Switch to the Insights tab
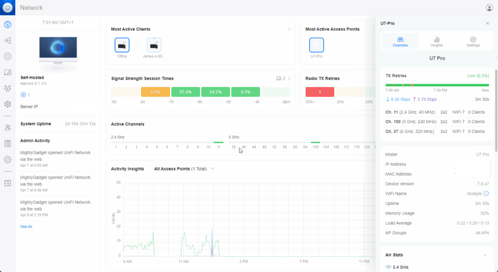The height and width of the screenshot is (272, 498). 437,42
